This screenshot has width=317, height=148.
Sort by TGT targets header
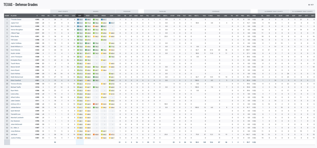coord(184,15)
